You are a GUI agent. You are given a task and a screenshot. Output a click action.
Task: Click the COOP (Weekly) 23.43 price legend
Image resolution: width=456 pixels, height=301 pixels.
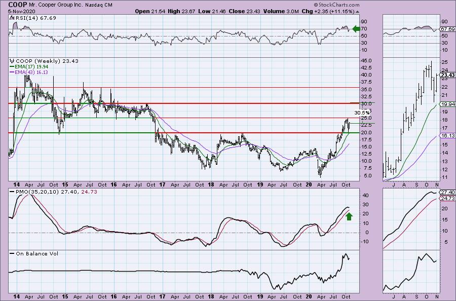47,61
